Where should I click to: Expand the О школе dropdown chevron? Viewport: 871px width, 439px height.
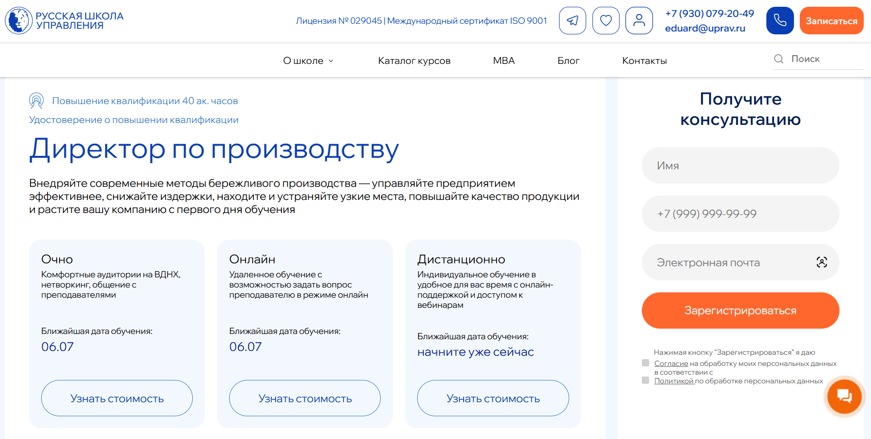(331, 61)
